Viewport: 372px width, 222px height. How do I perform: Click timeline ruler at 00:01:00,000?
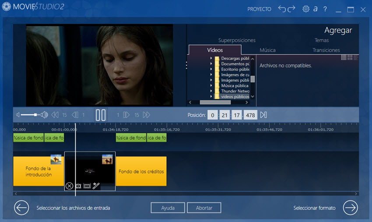64,130
